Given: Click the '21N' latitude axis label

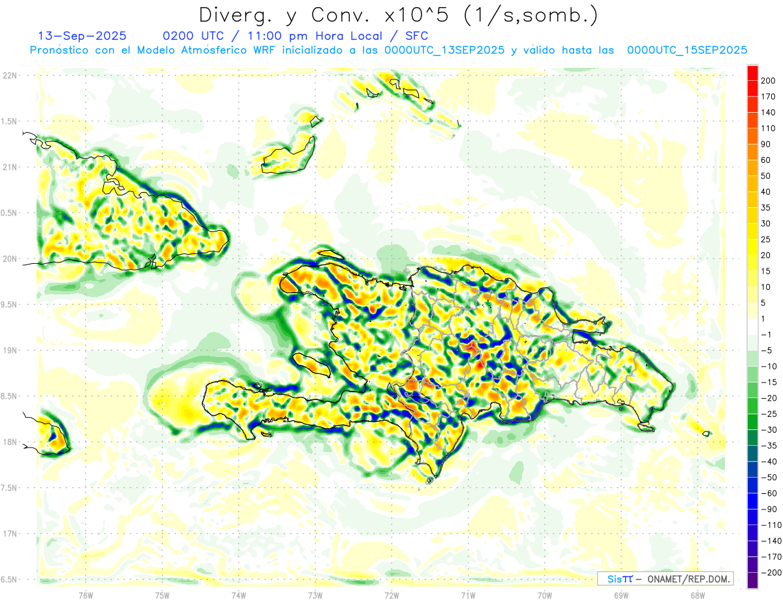Looking at the screenshot, I should point(10,167).
